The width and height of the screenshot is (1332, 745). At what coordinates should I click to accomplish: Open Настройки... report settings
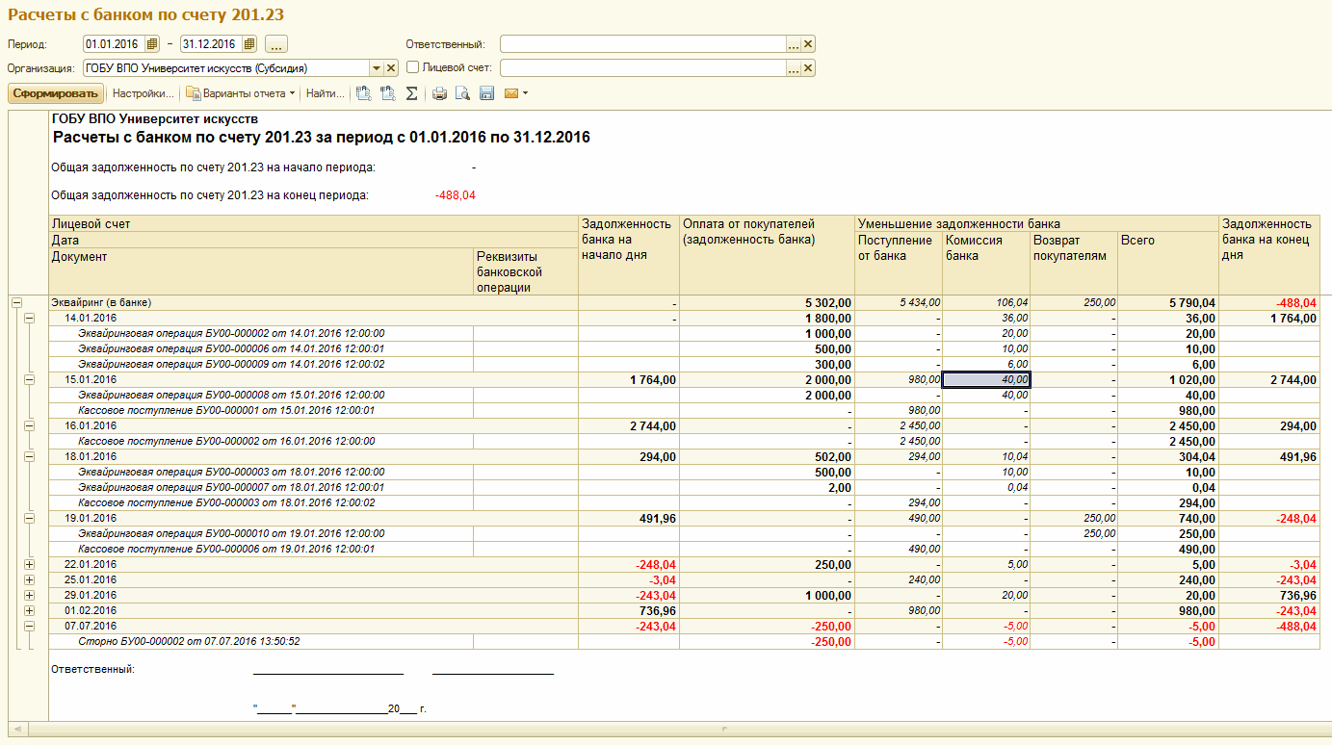pyautogui.click(x=144, y=93)
